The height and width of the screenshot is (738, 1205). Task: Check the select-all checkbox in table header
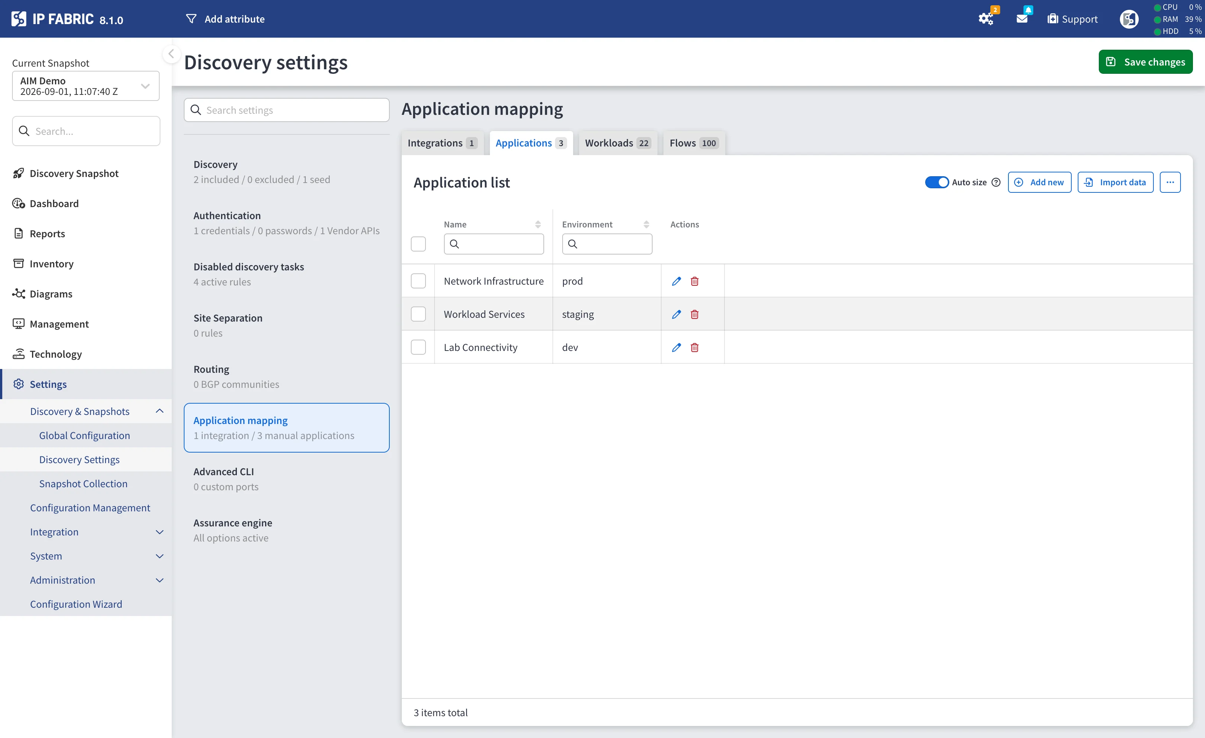[418, 244]
